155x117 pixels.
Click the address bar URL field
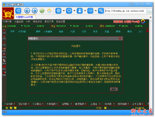click(x=126, y=11)
